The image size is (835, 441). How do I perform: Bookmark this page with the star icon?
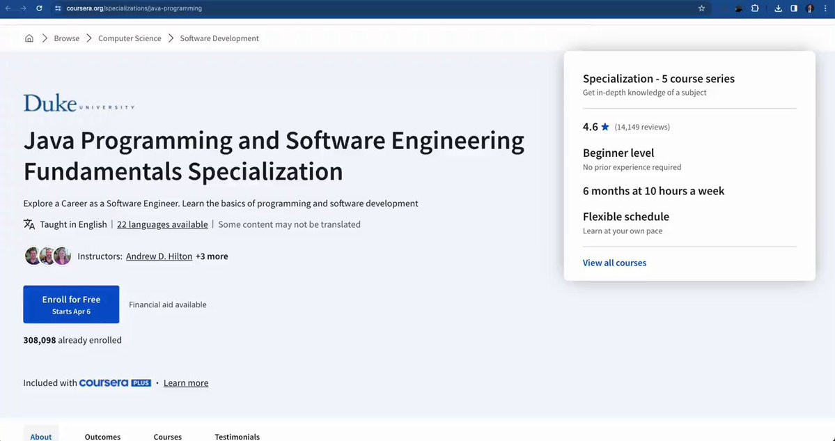[701, 8]
